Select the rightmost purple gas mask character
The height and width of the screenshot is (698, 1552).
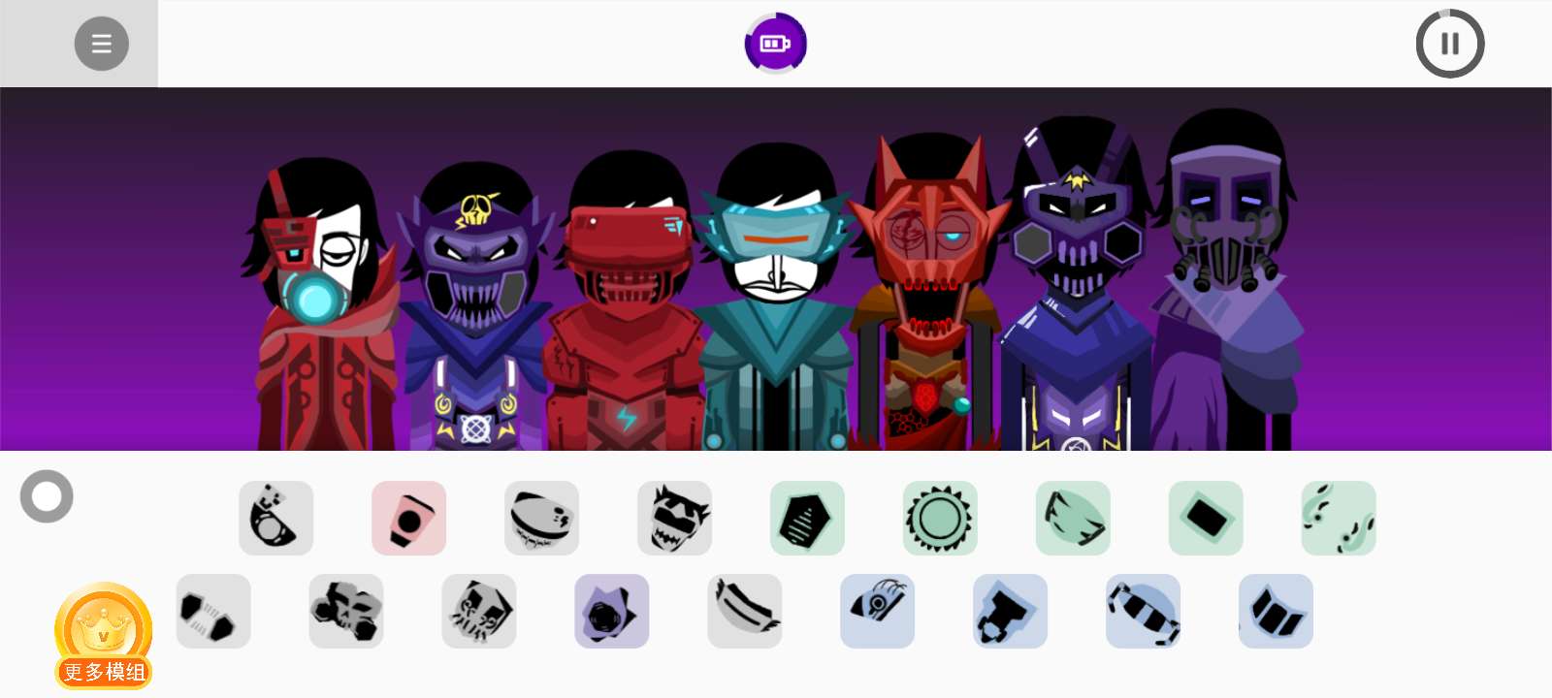click(x=1227, y=281)
